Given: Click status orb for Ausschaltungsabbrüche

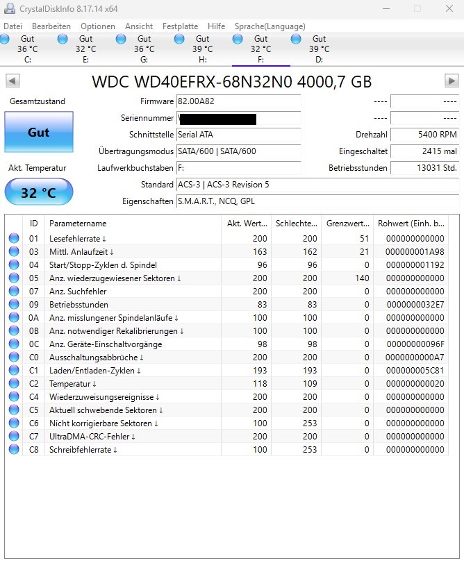Looking at the screenshot, I should (x=14, y=357).
